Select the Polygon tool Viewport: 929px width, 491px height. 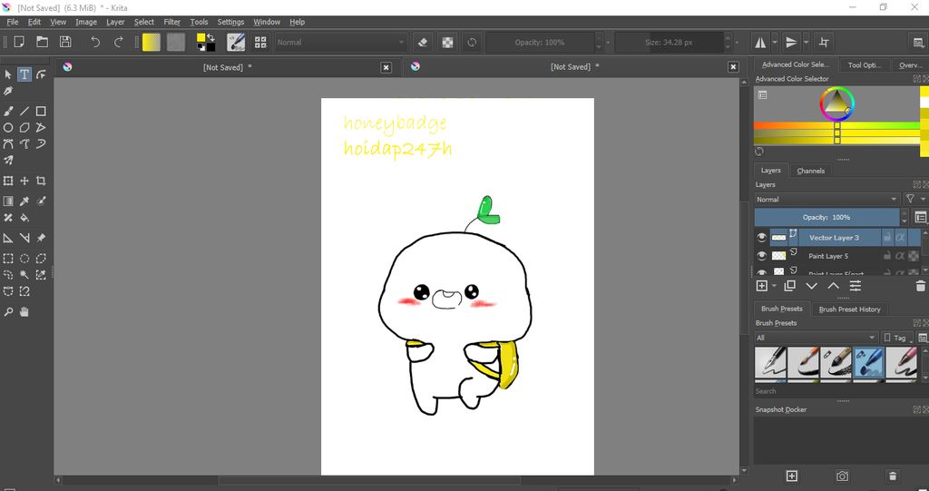tap(24, 127)
